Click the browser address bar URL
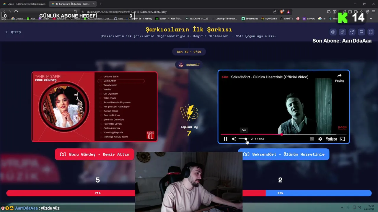The height and width of the screenshot is (212, 378). pos(127,12)
